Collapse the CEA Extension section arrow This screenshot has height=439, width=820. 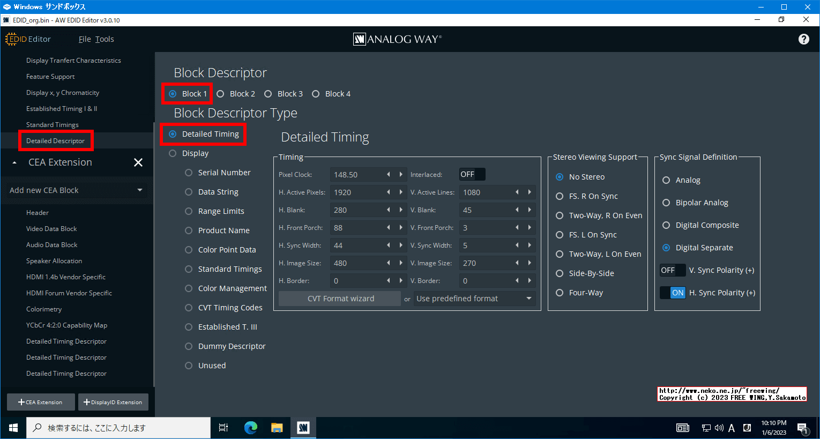pos(14,162)
